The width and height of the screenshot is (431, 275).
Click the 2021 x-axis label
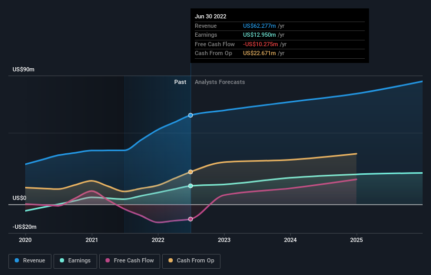click(91, 240)
